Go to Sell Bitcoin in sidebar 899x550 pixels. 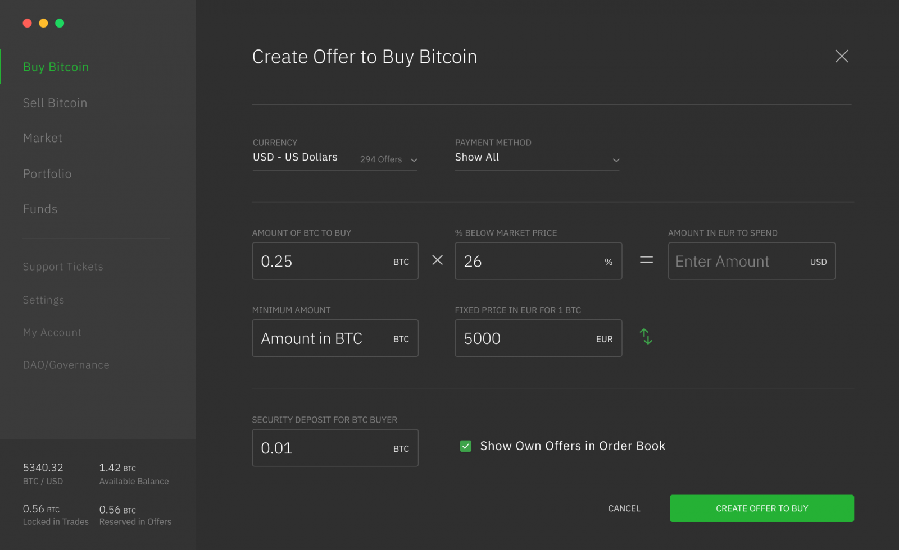tap(55, 103)
